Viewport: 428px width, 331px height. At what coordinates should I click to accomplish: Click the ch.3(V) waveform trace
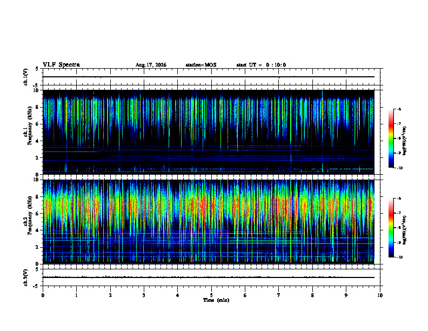pos(209,277)
